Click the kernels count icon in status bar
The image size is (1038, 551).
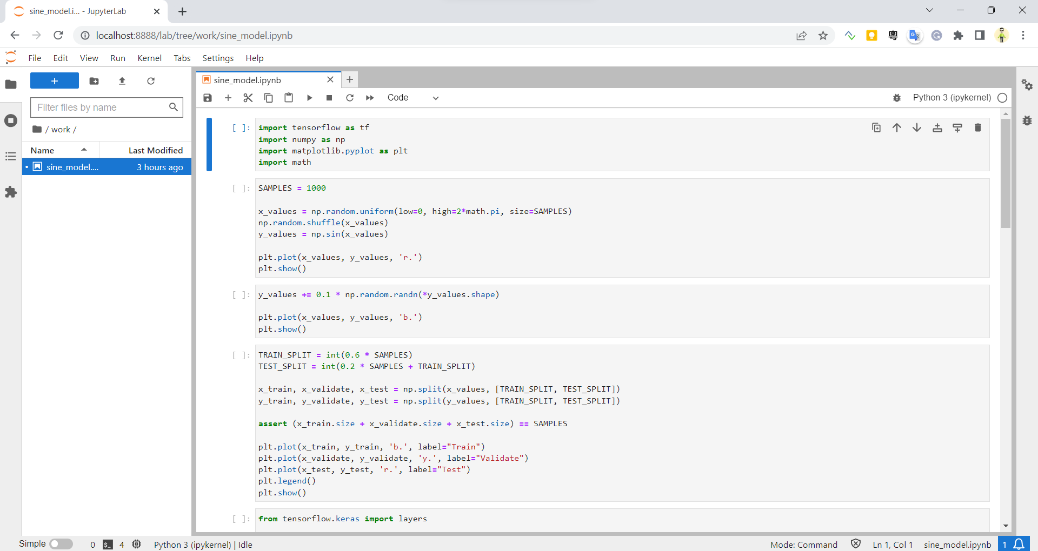(x=137, y=545)
